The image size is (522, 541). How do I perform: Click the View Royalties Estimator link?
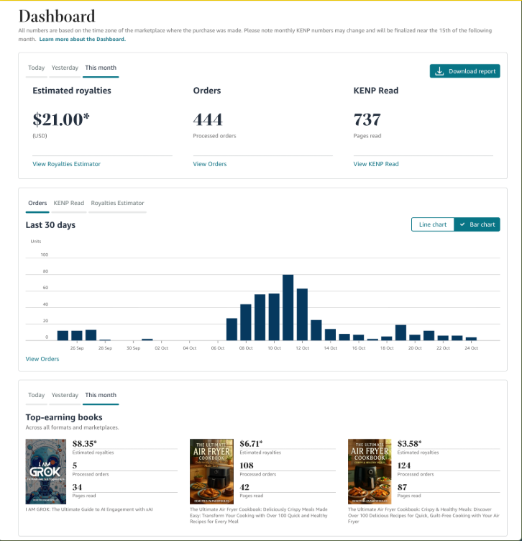point(66,164)
